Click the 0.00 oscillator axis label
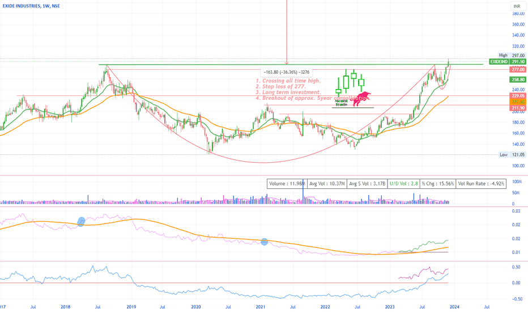This screenshot has height=312, width=528. [516, 283]
